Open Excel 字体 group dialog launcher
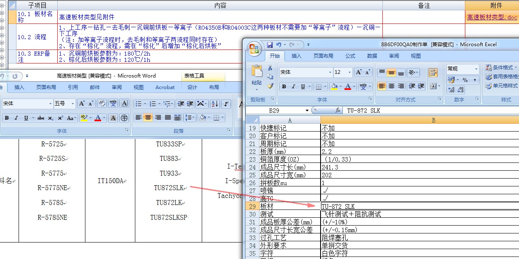This screenshot has height=259, width=519. click(x=370, y=99)
